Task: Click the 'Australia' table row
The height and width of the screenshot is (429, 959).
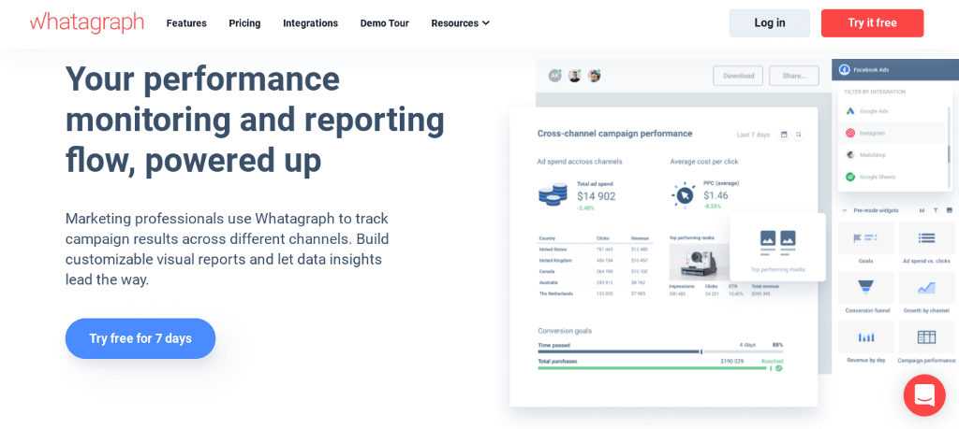Action: click(595, 282)
